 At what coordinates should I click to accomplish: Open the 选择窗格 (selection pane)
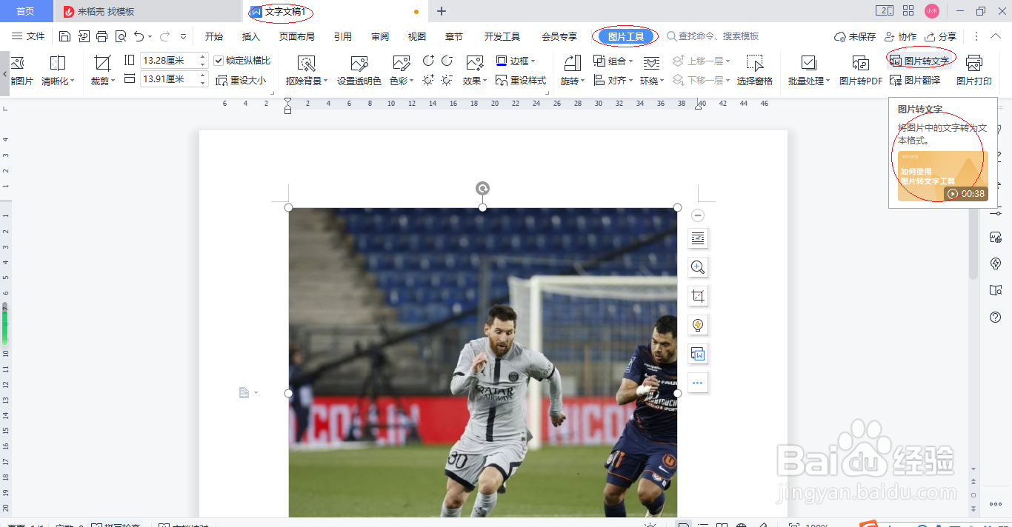point(755,71)
